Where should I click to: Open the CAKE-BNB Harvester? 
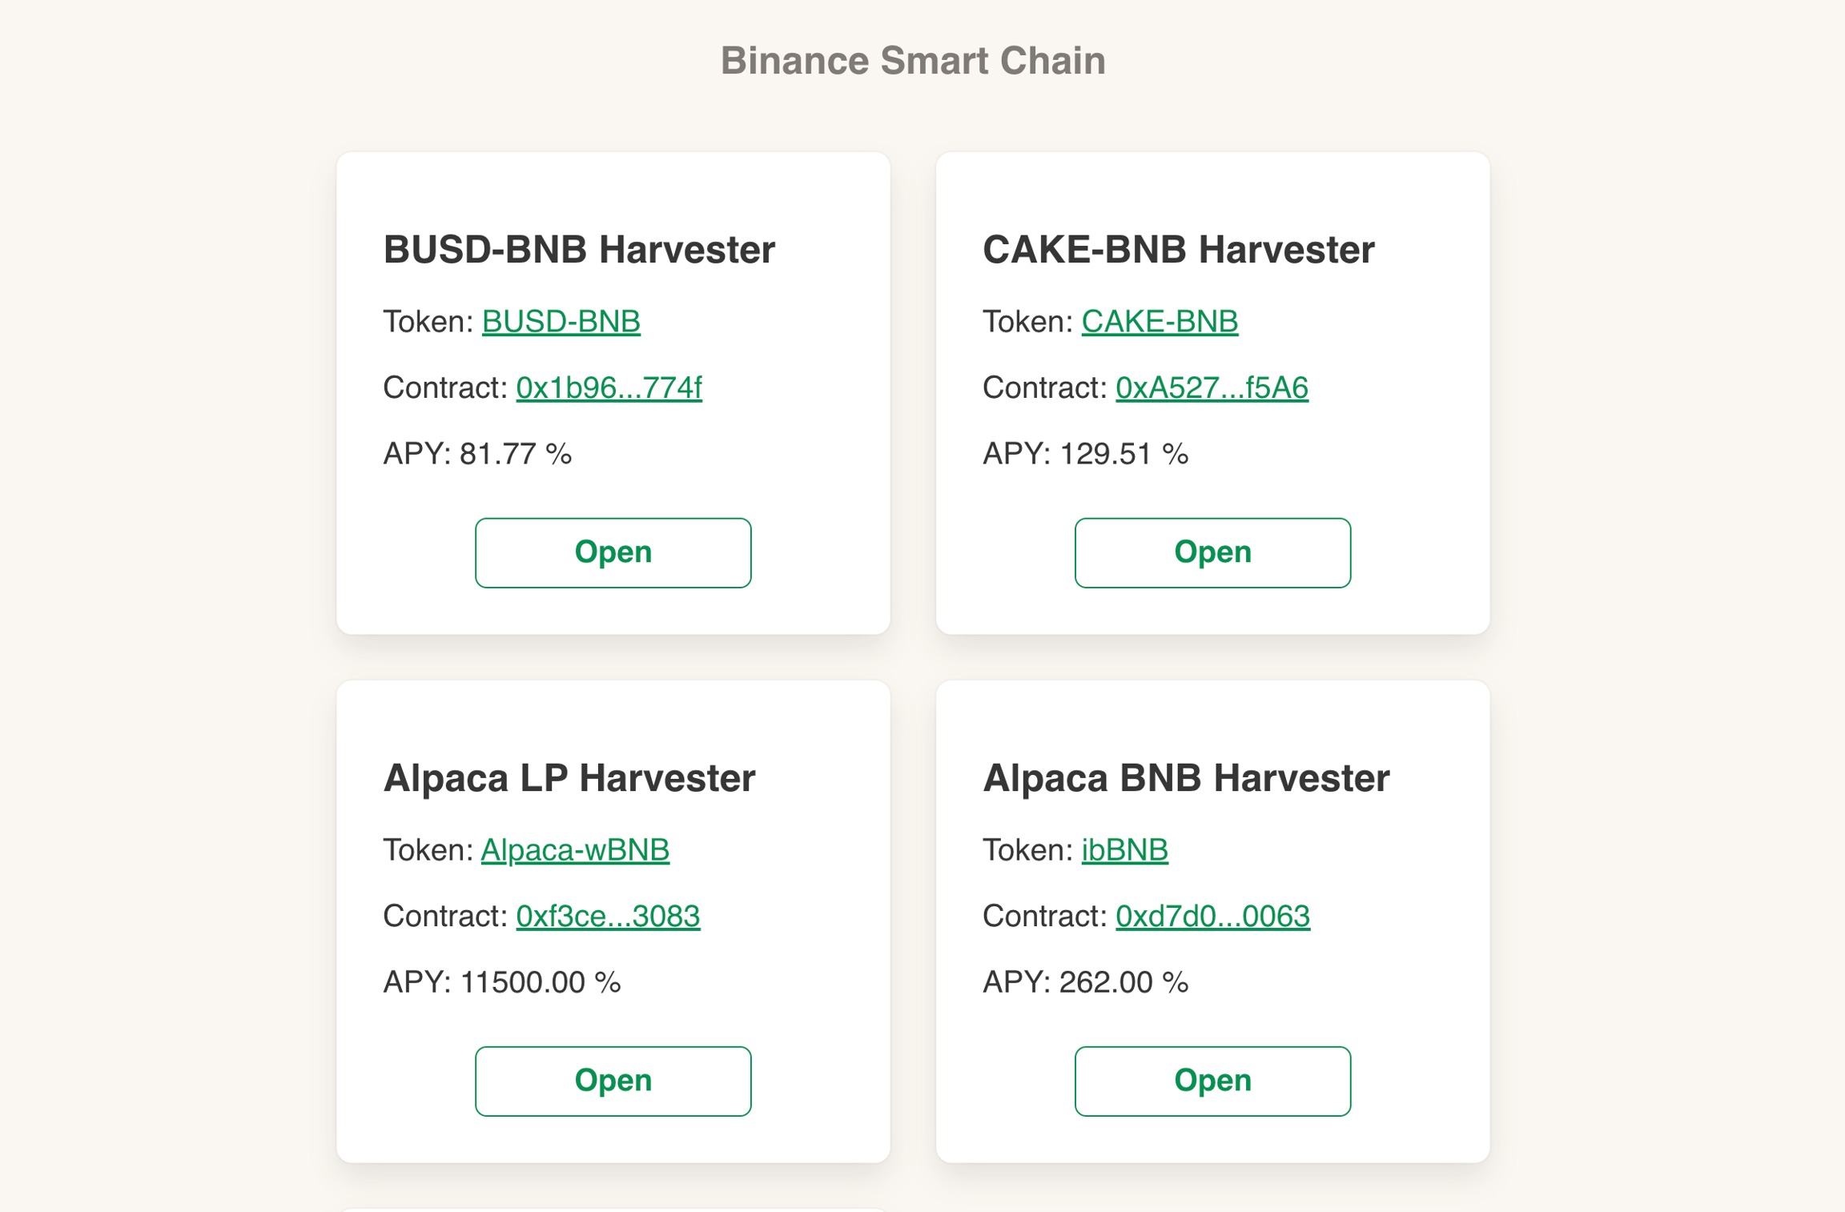1212,552
